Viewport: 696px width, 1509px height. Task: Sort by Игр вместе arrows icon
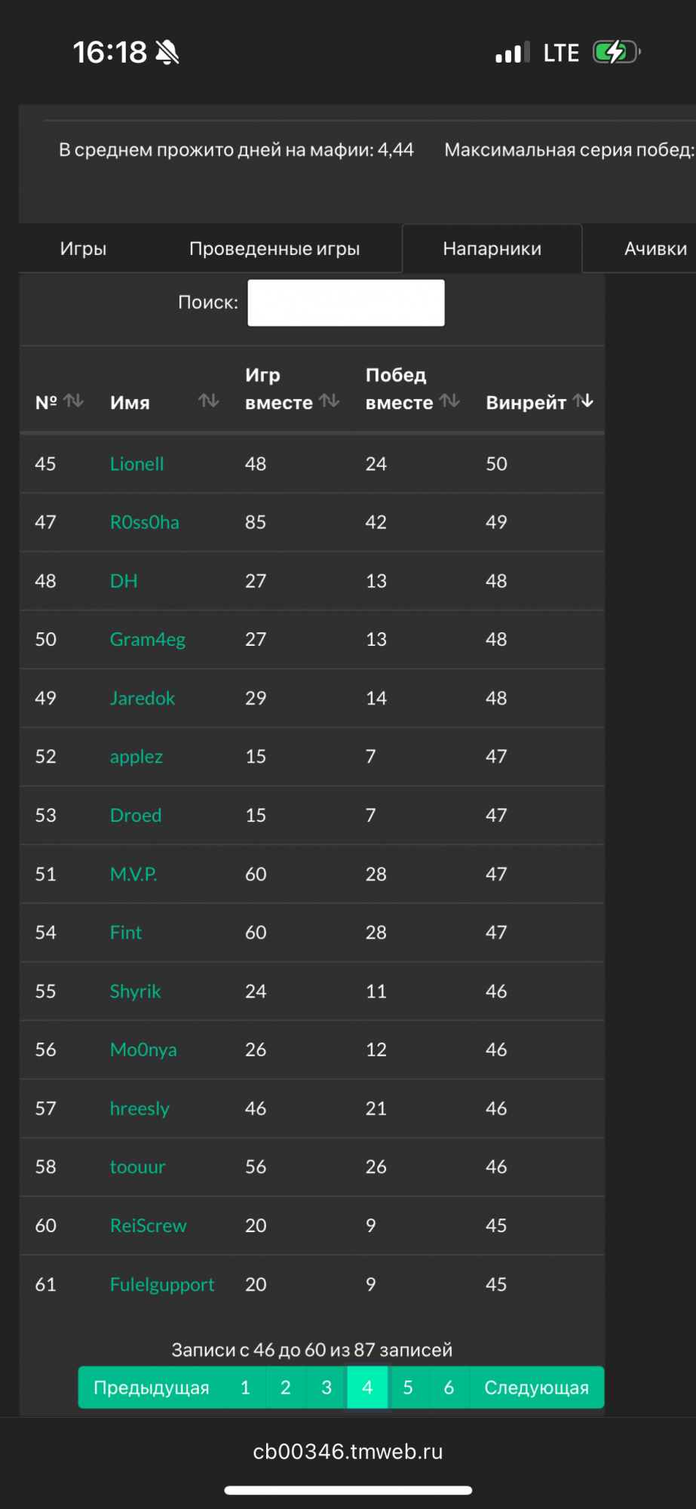click(x=330, y=401)
